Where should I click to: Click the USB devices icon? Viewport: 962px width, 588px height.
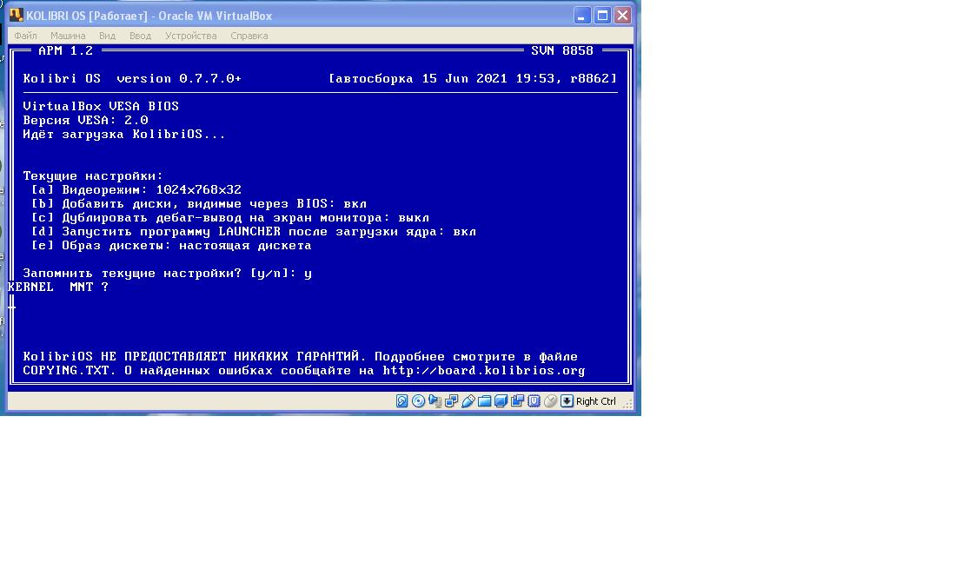(x=468, y=401)
